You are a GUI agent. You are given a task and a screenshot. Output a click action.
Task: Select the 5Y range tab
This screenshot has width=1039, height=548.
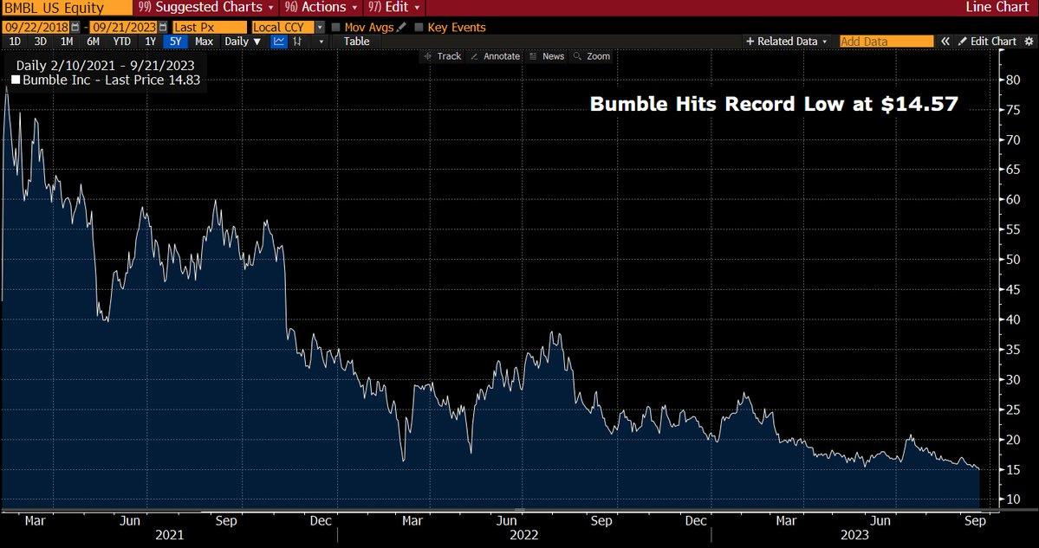[x=176, y=41]
